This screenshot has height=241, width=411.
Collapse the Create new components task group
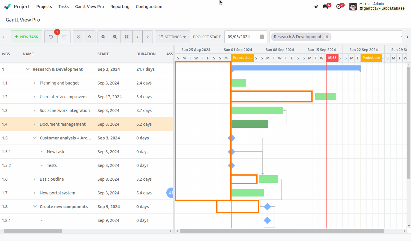[x=35, y=206]
